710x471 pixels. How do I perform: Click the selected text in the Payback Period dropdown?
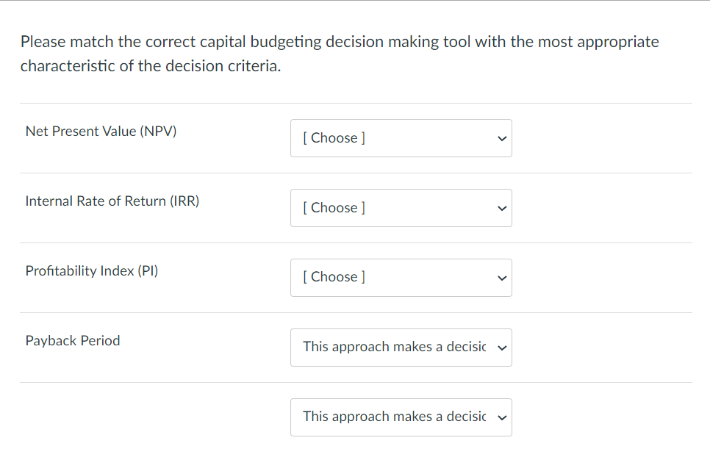tap(394, 347)
